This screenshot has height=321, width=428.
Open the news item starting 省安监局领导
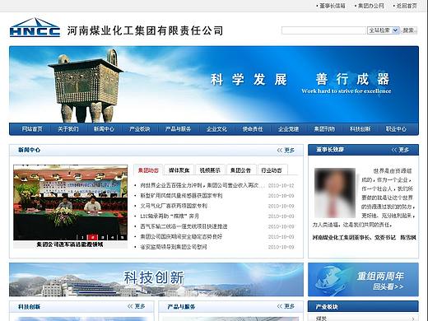[174, 247]
